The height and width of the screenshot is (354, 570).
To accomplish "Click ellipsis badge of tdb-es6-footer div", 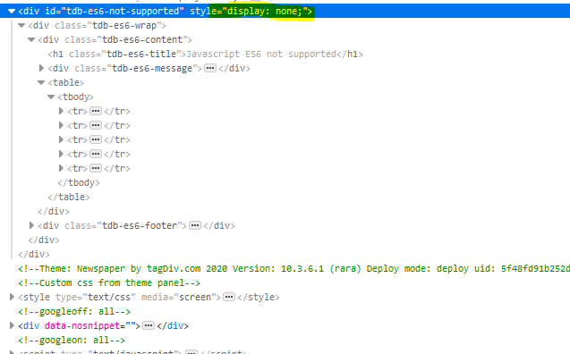I will 195,225.
